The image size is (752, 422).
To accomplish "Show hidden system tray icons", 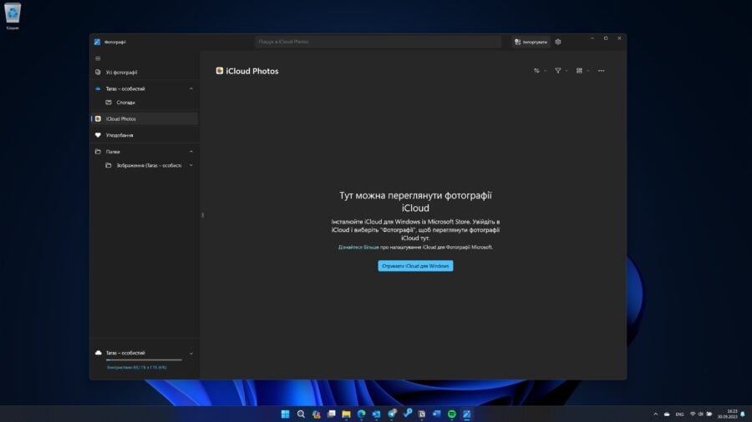I will (x=656, y=414).
